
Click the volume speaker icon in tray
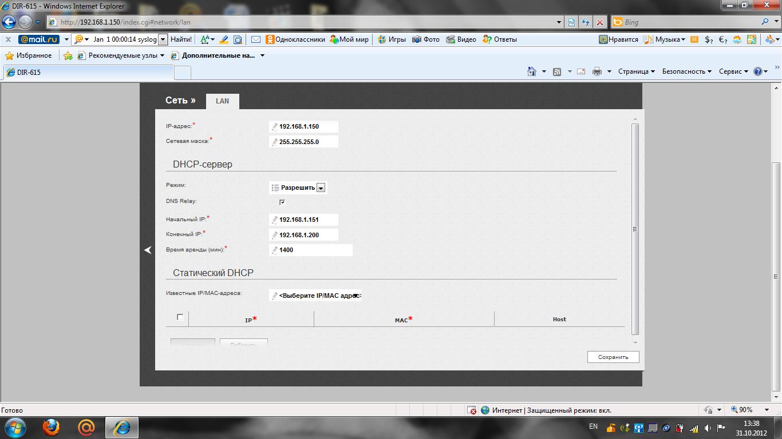click(708, 428)
